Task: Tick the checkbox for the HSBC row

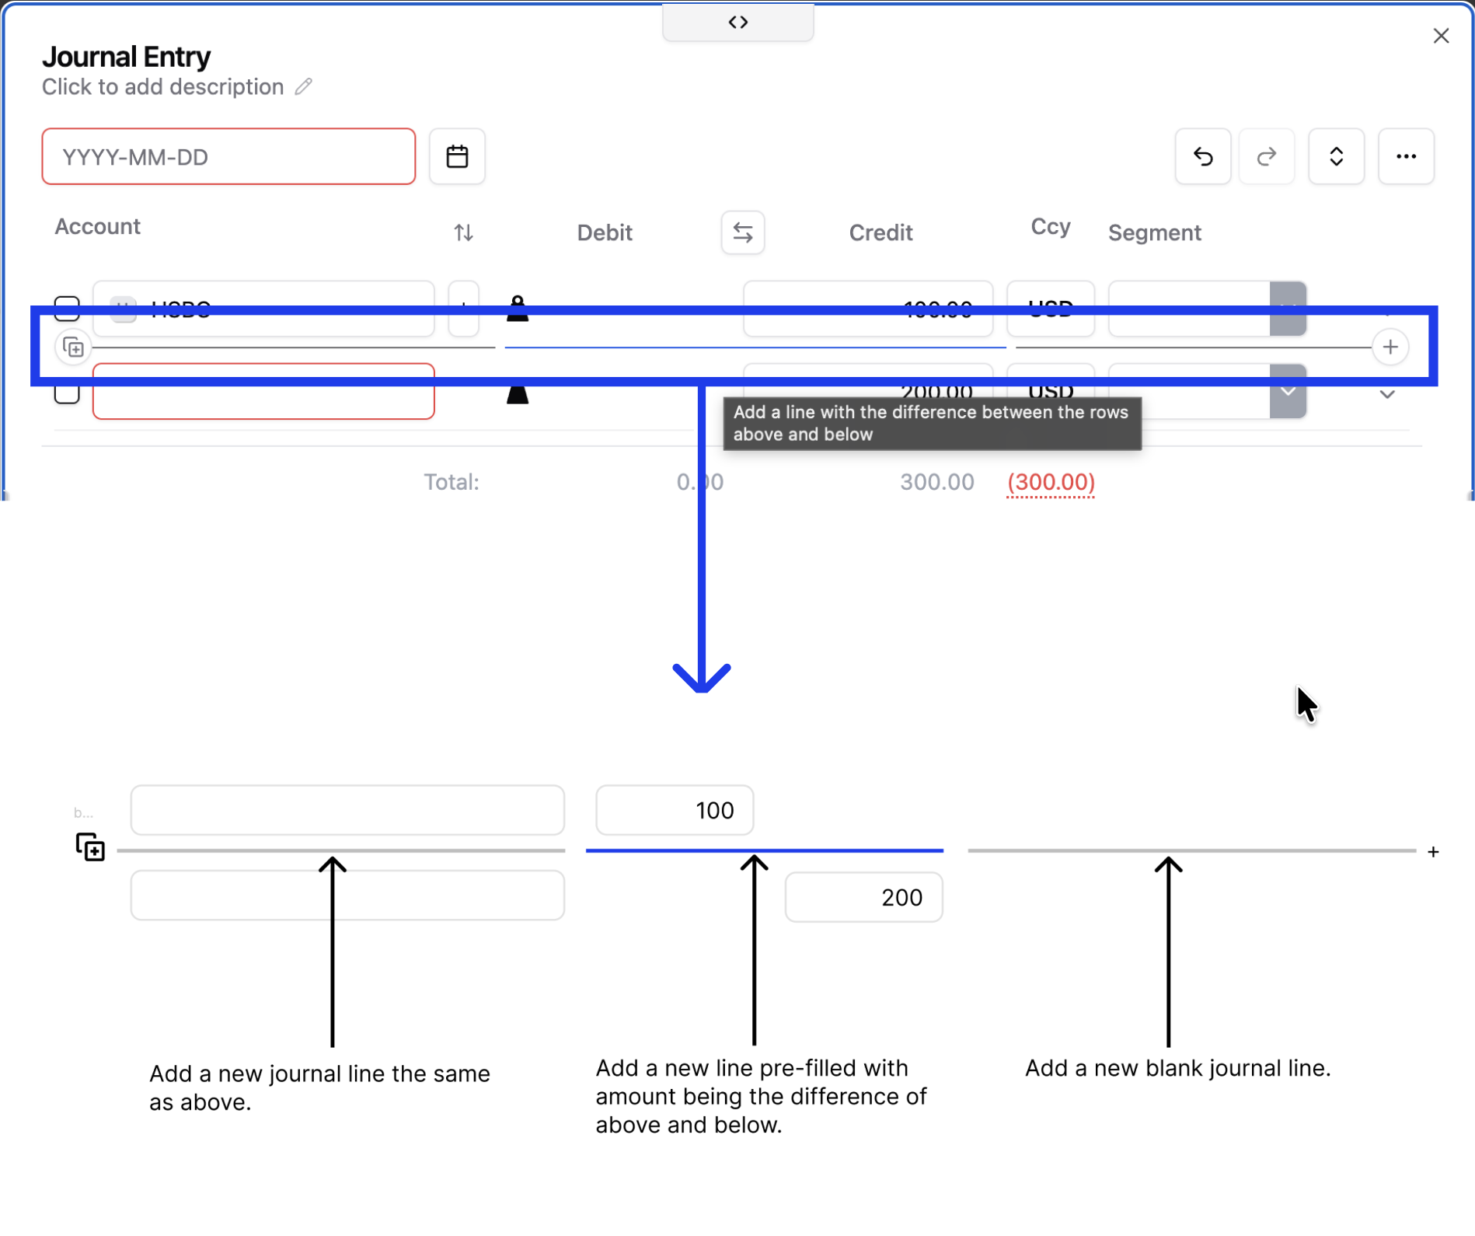Action: pos(67,309)
